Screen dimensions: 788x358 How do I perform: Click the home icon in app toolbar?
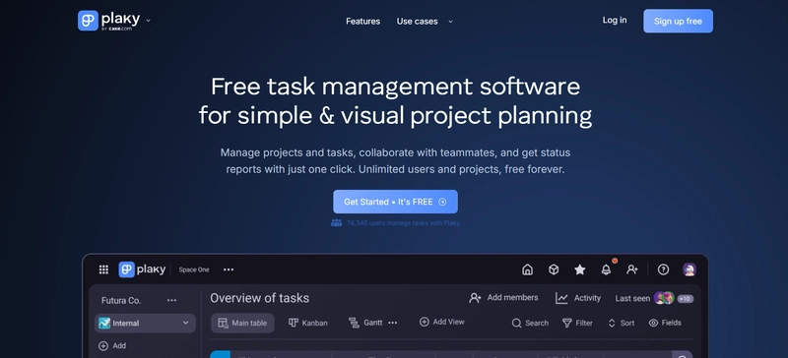(x=527, y=269)
